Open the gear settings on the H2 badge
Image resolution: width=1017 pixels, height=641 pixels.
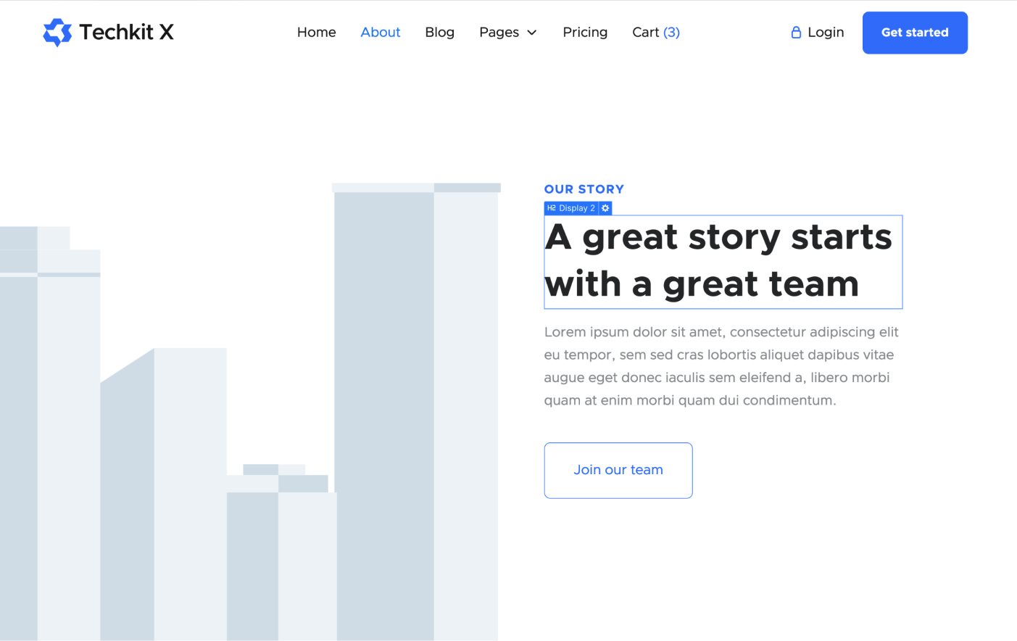[605, 208]
